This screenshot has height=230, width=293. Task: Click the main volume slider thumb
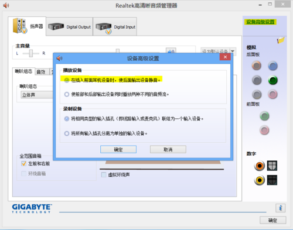[x=118, y=51]
